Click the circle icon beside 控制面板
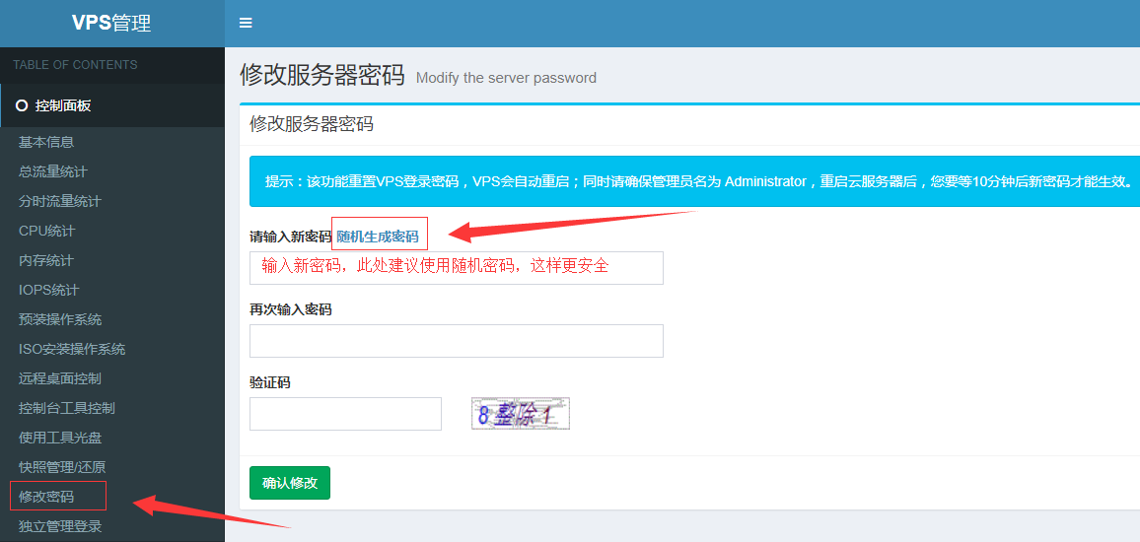1140x542 pixels. (x=22, y=106)
